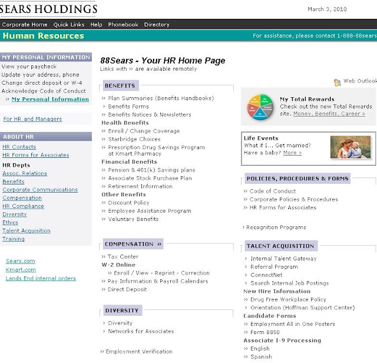Open the Discount Policy link

128,203
